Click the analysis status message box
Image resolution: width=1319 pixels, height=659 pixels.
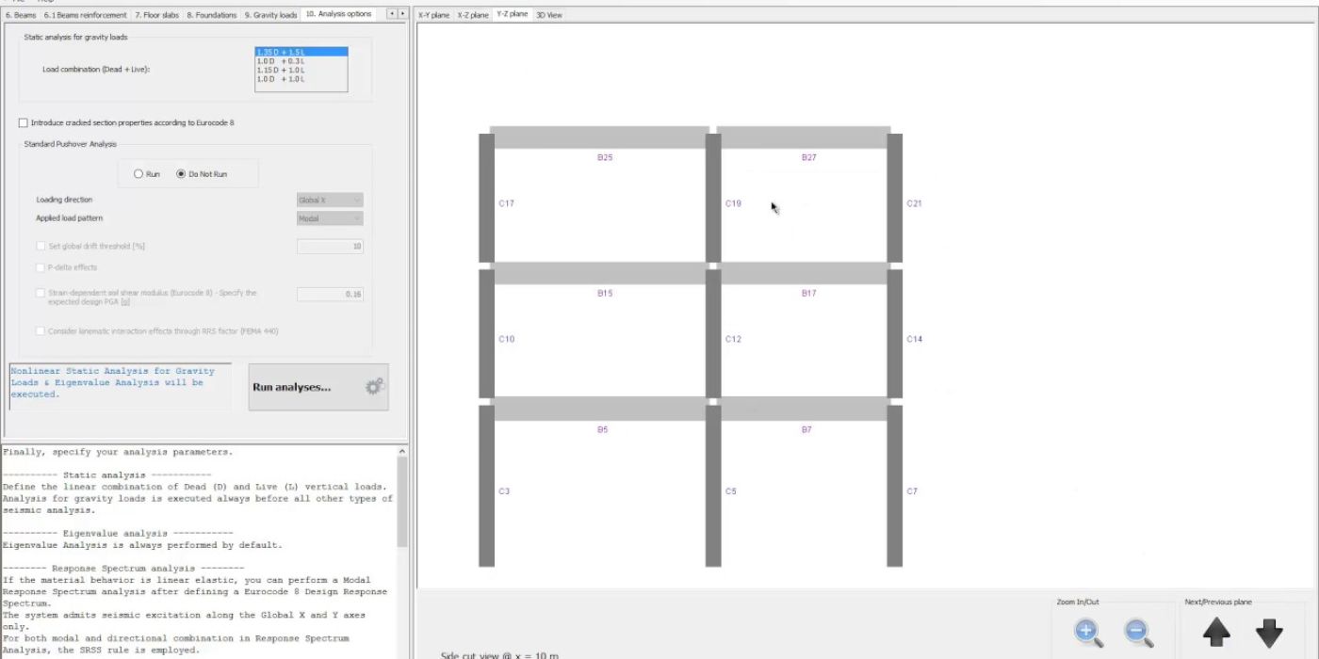coord(120,386)
